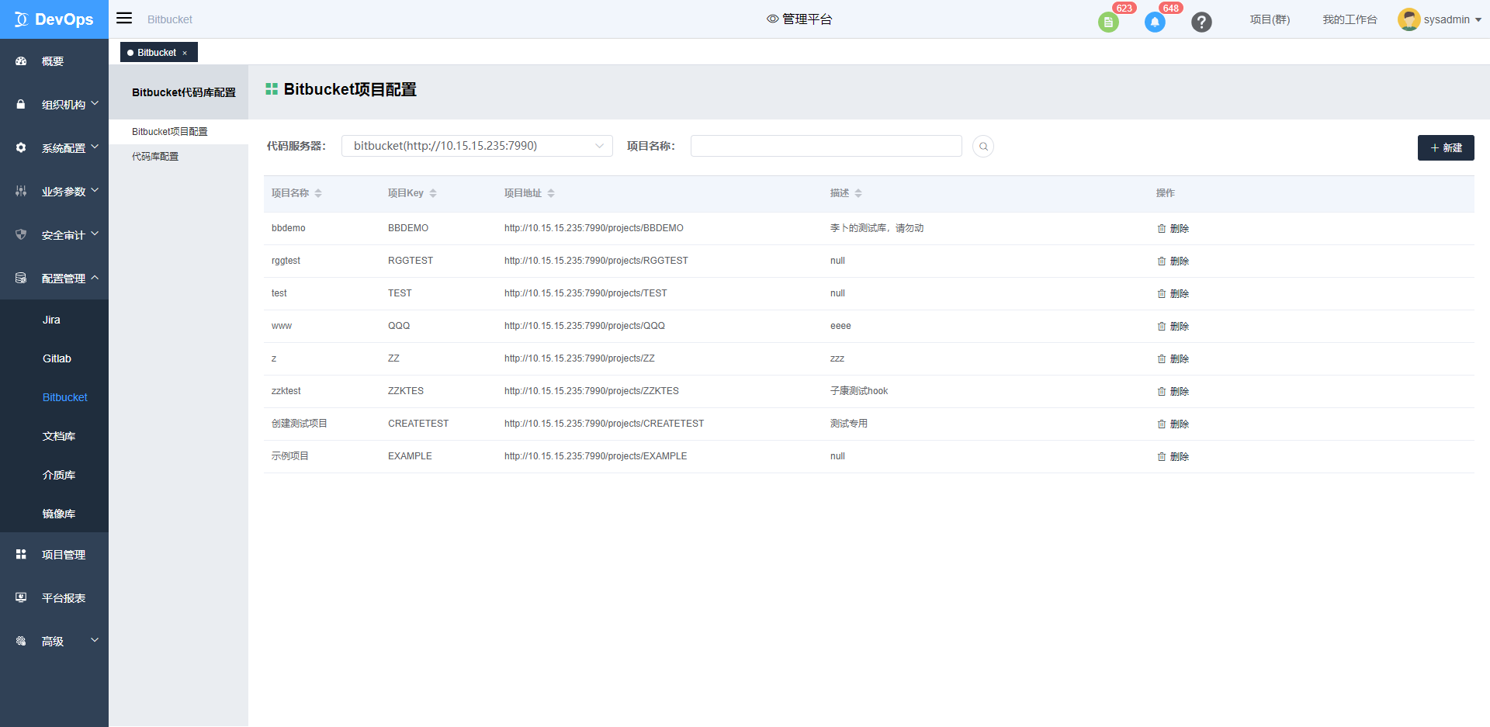The image size is (1490, 727).
Task: Delete the test project row
Action: click(x=1173, y=293)
